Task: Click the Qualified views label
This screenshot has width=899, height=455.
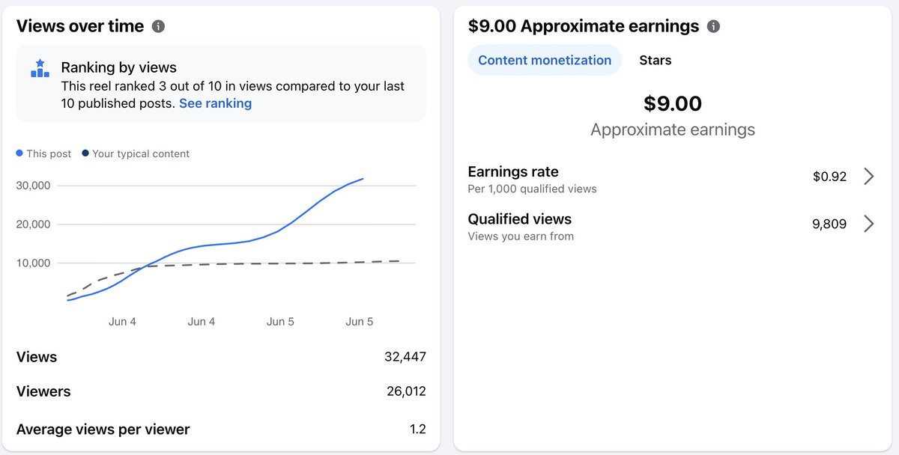Action: click(x=520, y=219)
